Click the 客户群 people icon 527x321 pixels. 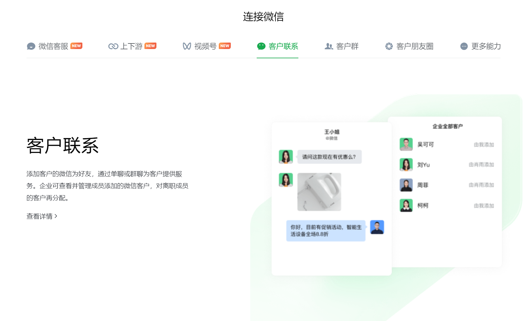point(329,46)
